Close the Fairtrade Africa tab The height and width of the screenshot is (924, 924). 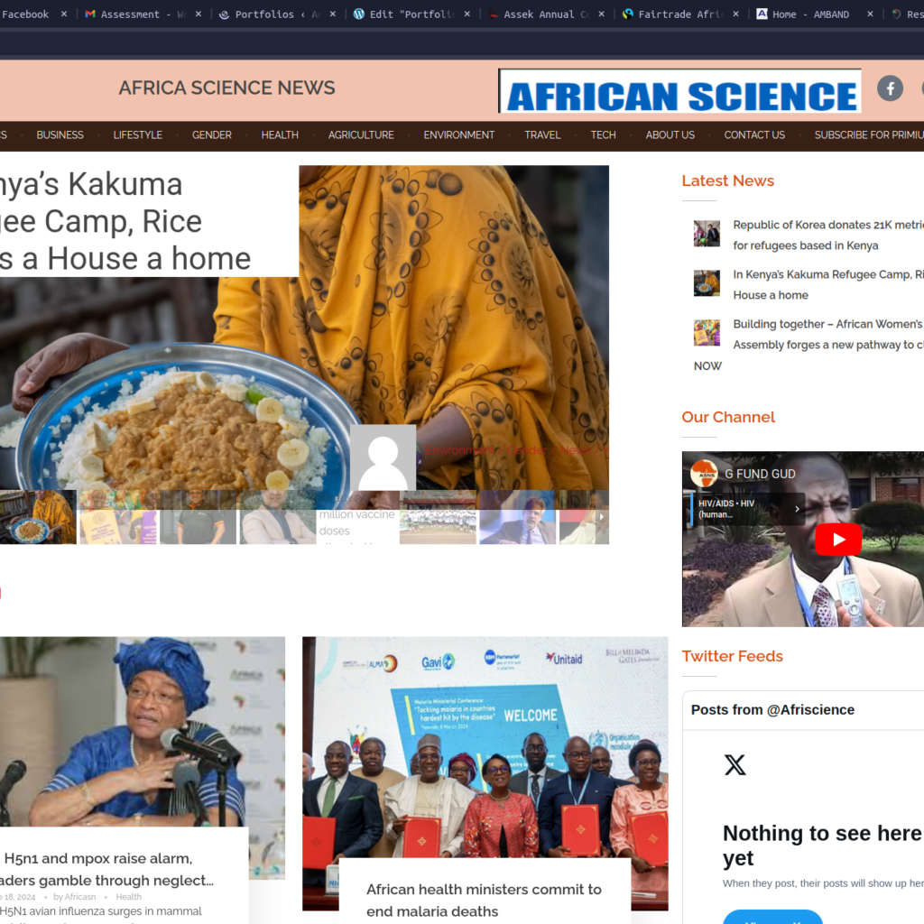tap(735, 14)
